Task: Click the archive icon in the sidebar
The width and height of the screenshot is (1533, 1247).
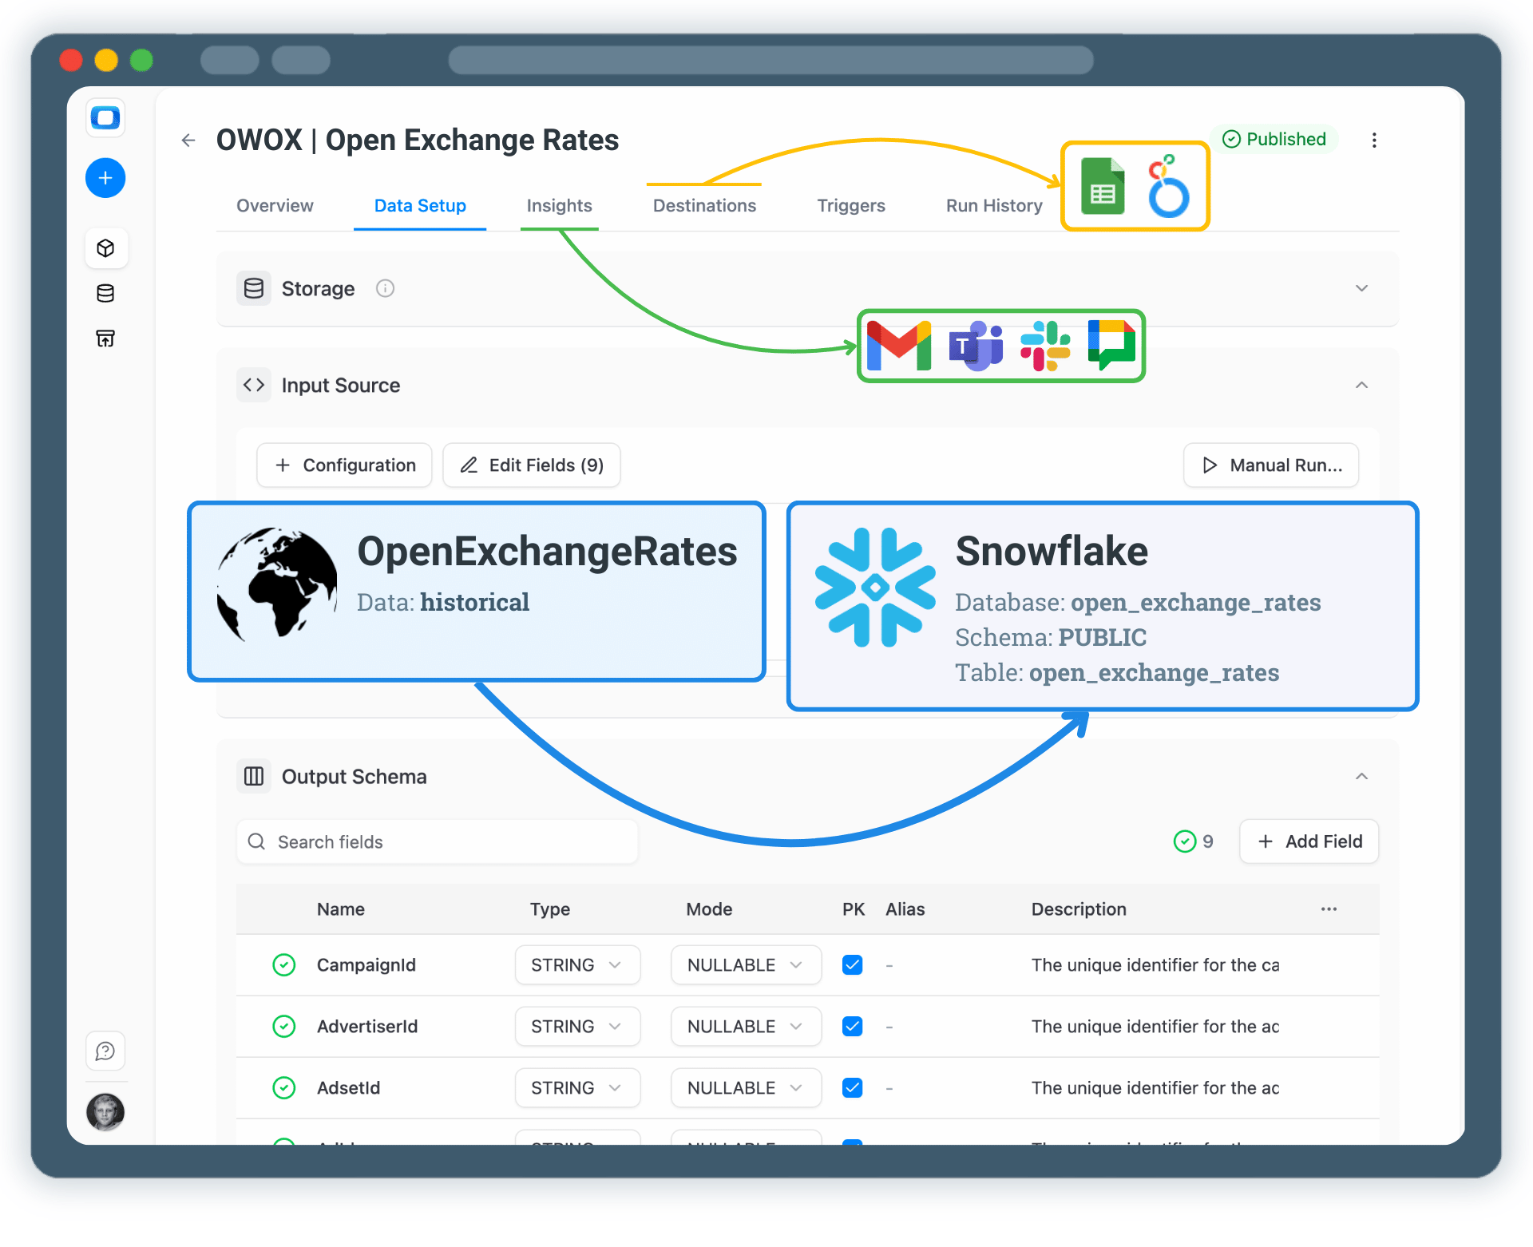Action: (105, 338)
